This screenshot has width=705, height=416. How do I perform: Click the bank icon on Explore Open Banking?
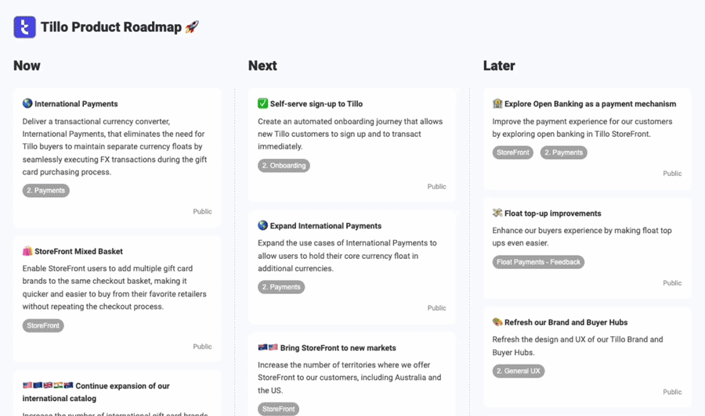(x=497, y=103)
